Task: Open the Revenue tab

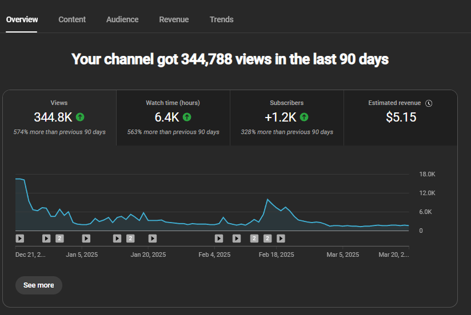Action: 174,19
